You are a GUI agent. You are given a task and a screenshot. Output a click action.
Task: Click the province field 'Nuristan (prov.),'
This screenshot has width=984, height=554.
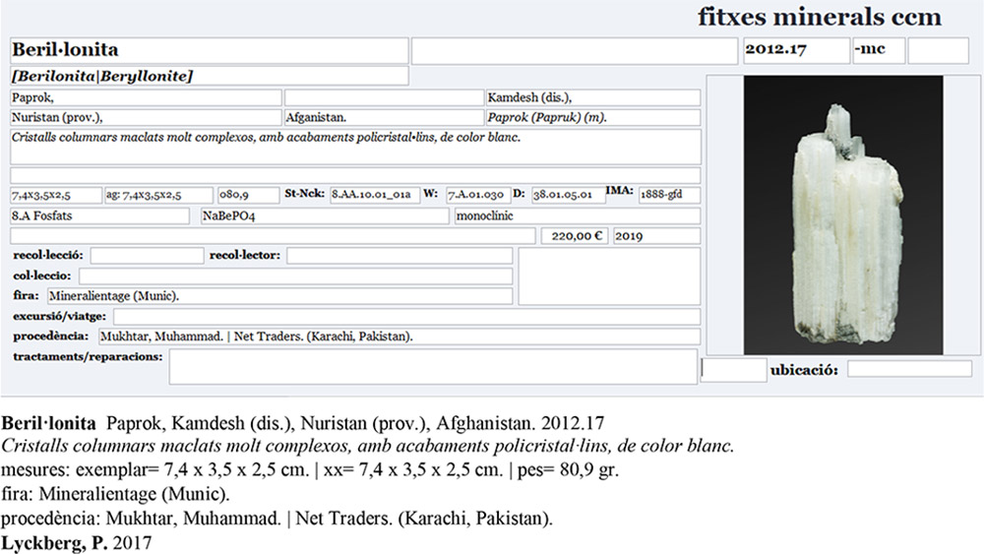pyautogui.click(x=146, y=117)
